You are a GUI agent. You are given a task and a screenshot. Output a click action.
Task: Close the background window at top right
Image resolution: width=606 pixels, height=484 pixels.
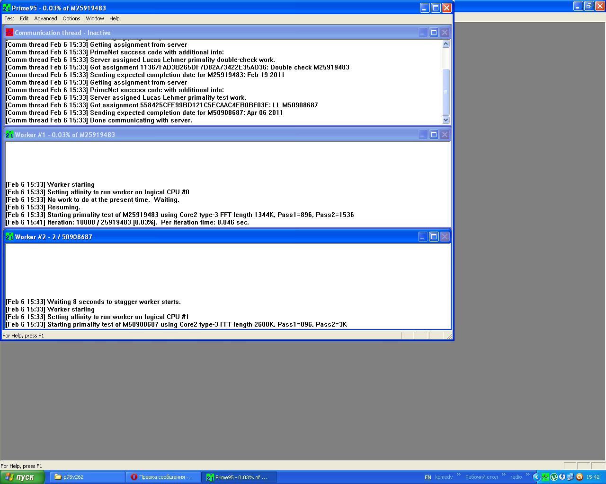pyautogui.click(x=600, y=6)
